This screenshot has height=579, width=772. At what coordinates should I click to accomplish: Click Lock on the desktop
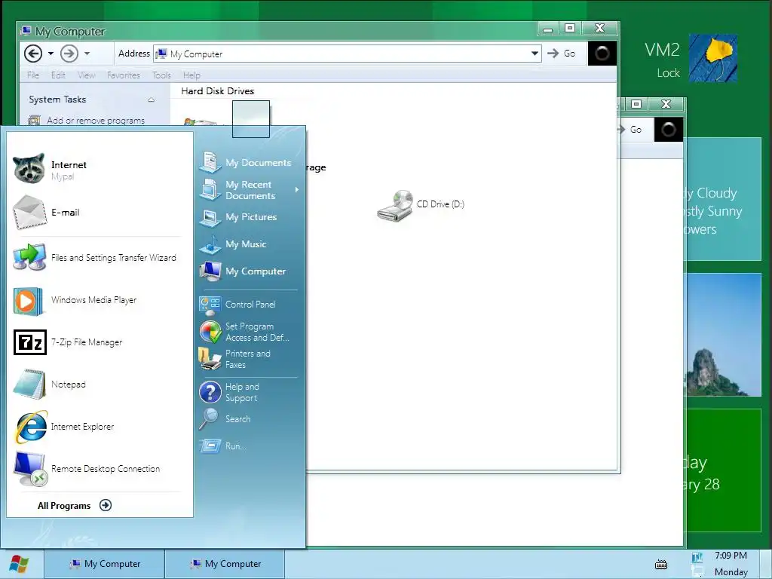coord(668,73)
